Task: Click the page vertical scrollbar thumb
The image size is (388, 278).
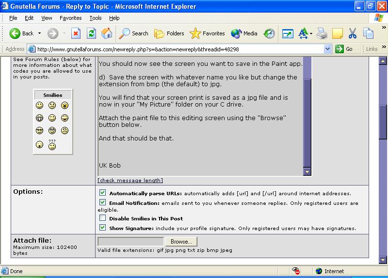Action: 383,122
